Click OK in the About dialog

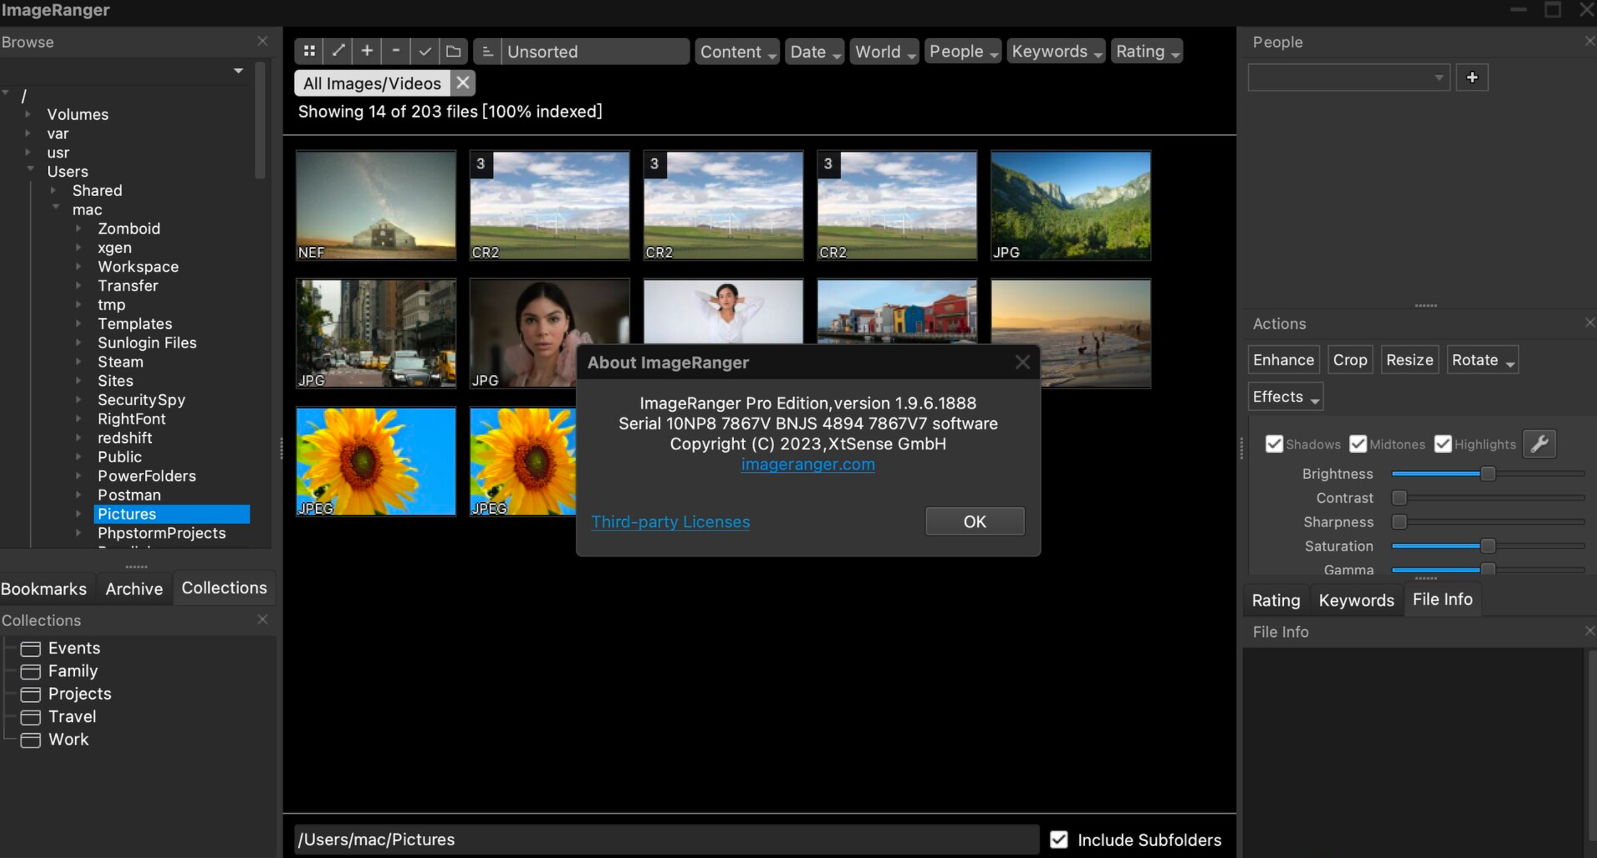pyautogui.click(x=974, y=521)
